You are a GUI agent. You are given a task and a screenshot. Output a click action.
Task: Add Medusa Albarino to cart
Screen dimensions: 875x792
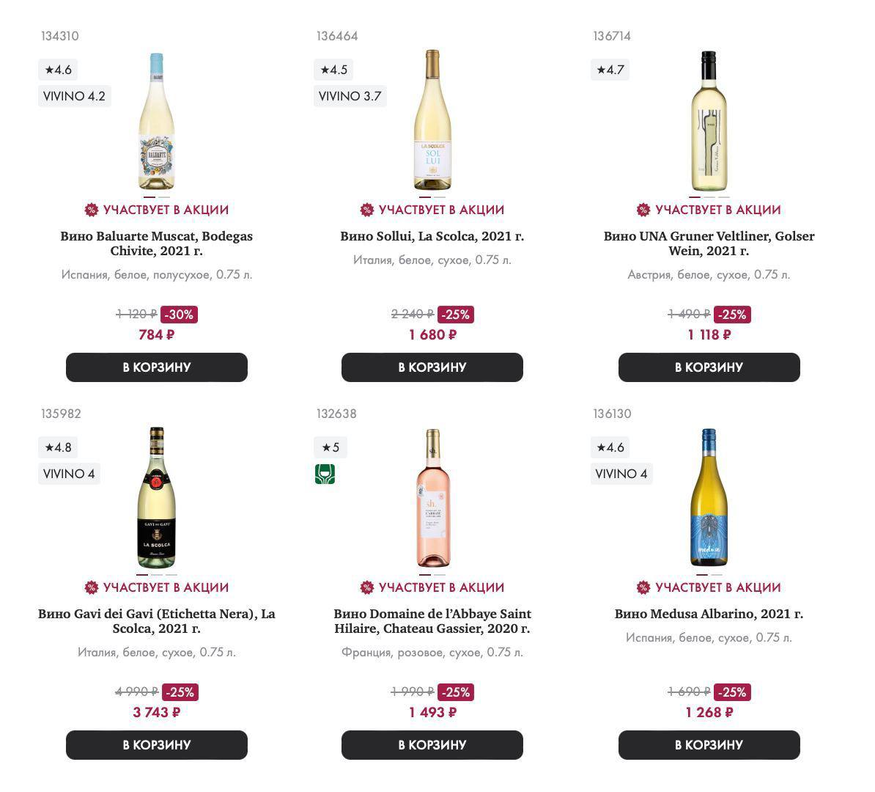click(x=709, y=745)
